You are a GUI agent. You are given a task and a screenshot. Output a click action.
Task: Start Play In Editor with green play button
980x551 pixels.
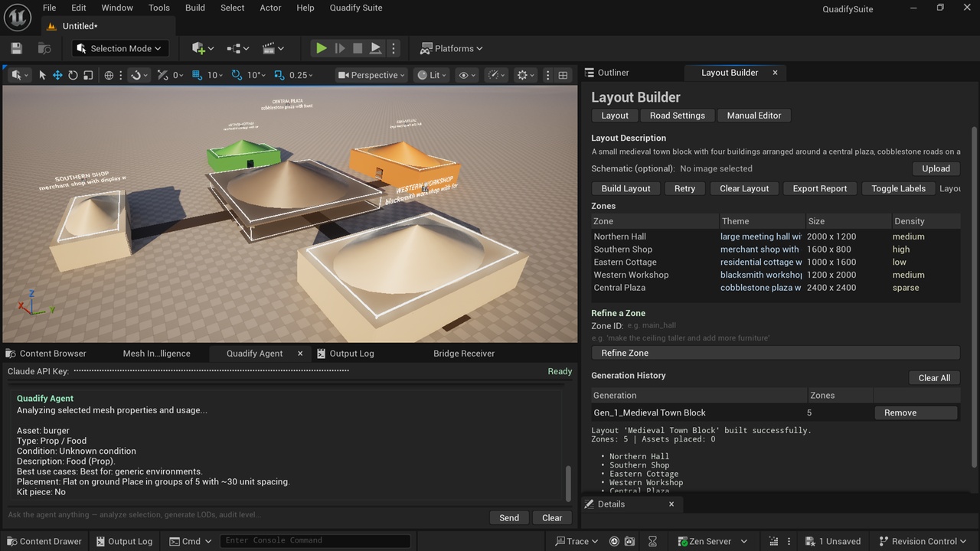(322, 48)
